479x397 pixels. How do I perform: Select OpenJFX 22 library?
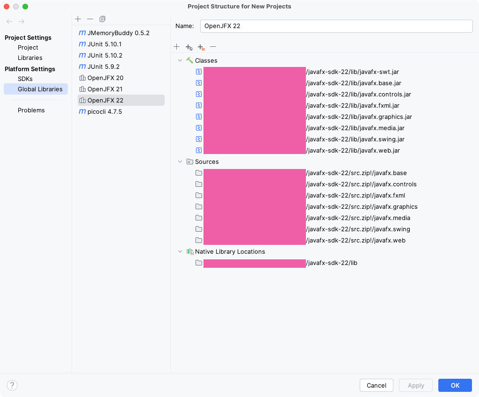point(121,100)
